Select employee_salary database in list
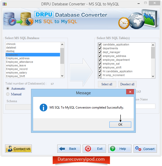 point(33,73)
